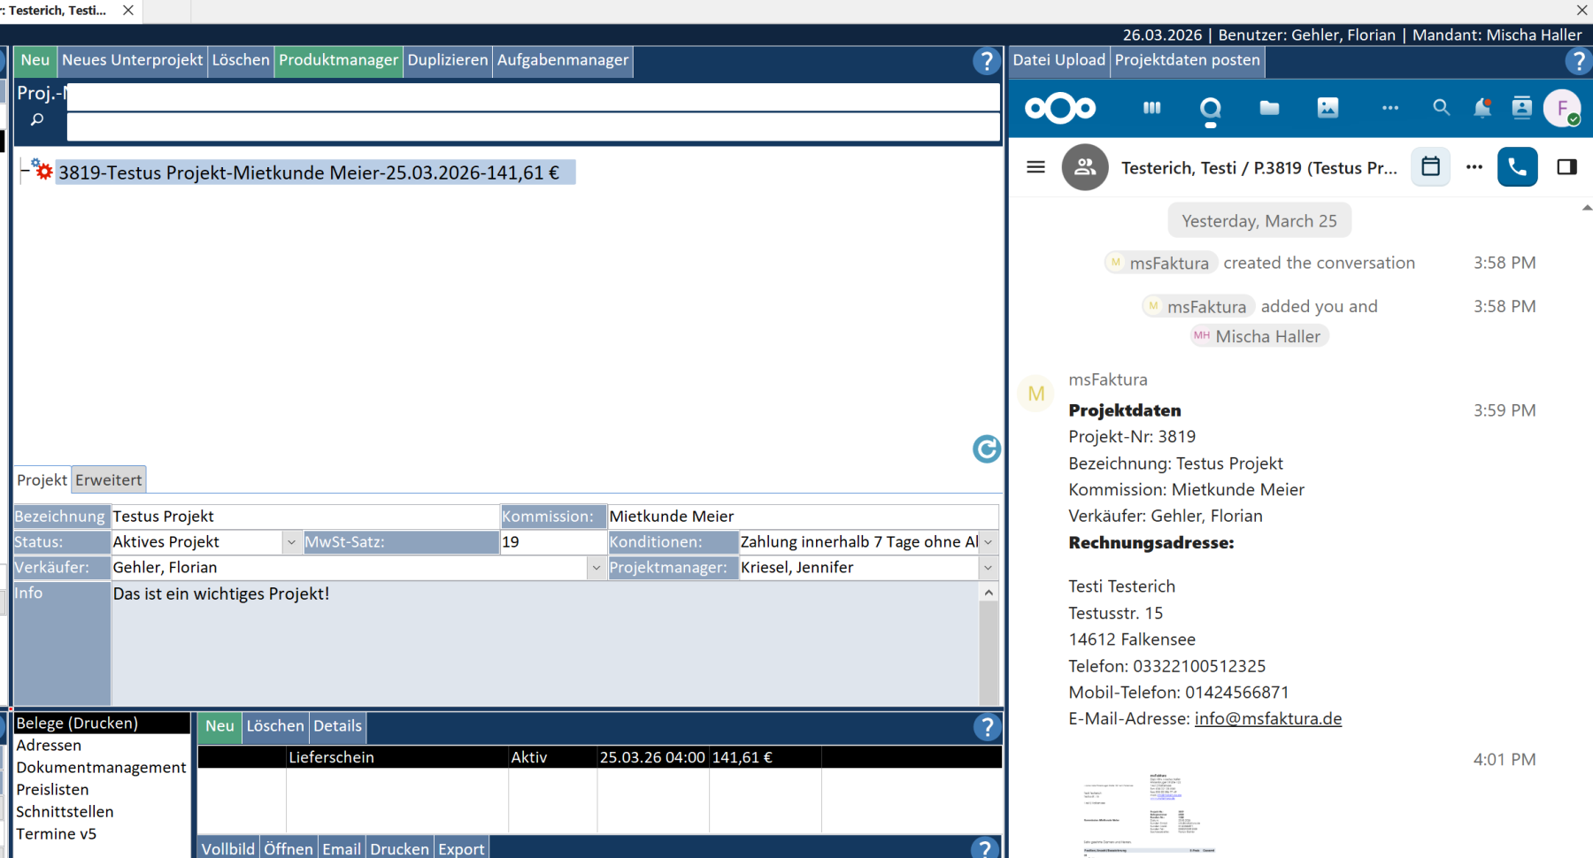Select Dokumentmanagement in the left list
Image resolution: width=1593 pixels, height=858 pixels.
click(x=101, y=768)
